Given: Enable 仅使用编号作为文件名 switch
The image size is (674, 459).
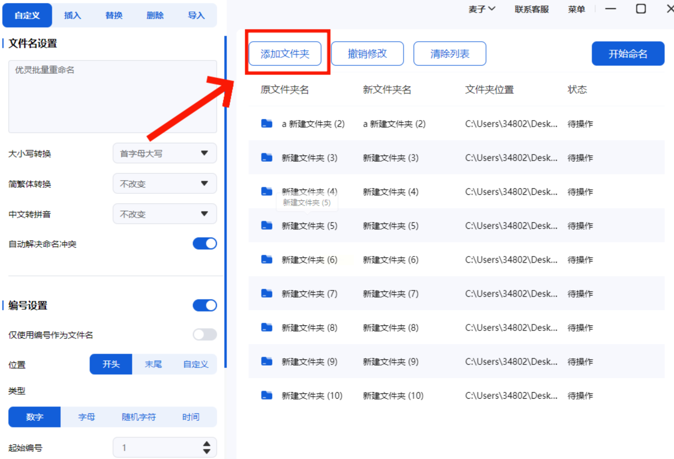Looking at the screenshot, I should coord(205,335).
